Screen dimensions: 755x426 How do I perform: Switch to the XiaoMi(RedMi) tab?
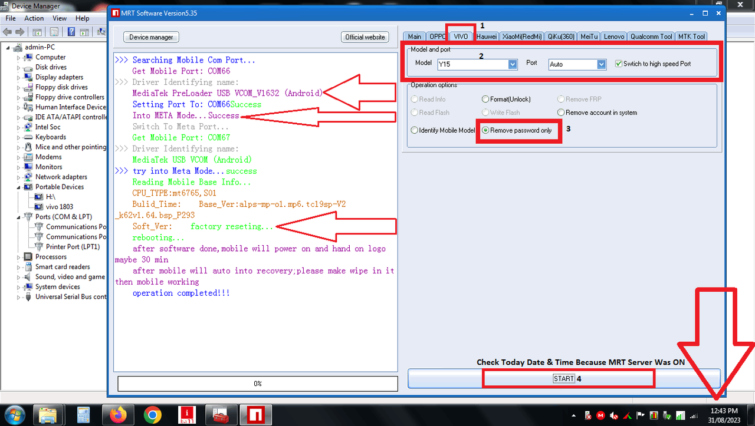(522, 37)
